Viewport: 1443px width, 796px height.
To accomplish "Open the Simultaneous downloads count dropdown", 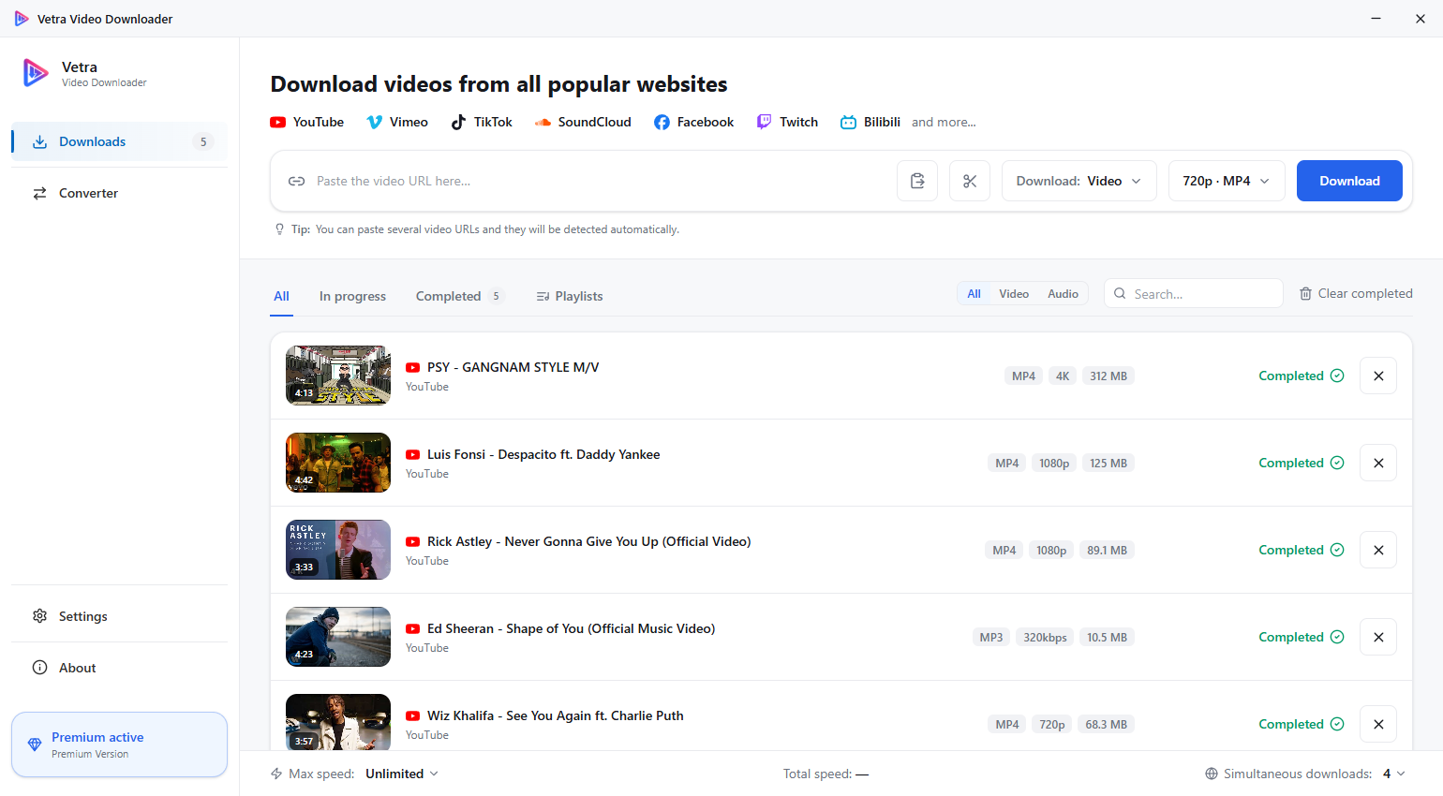I will [x=1394, y=774].
